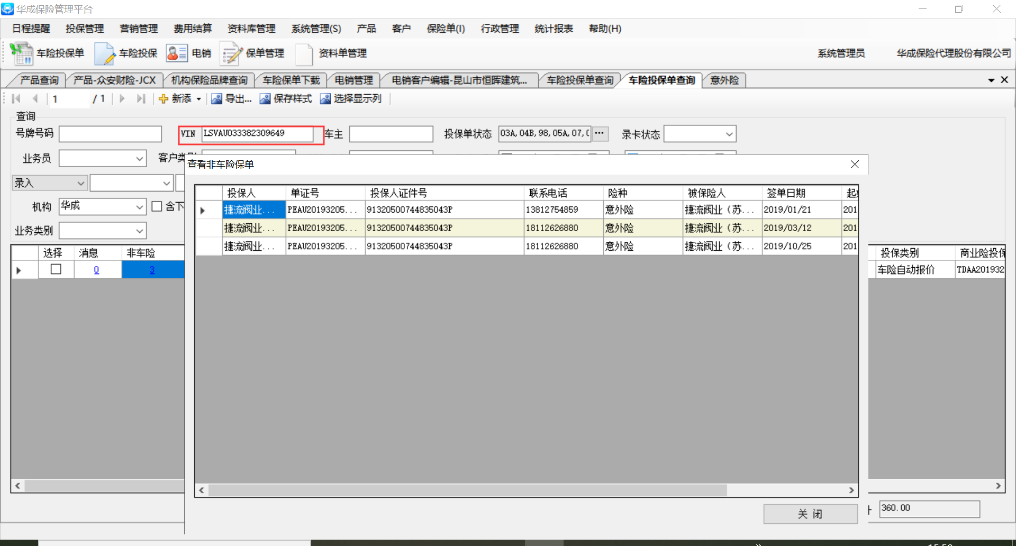Click the 关闭 button in the dialog

(x=810, y=514)
